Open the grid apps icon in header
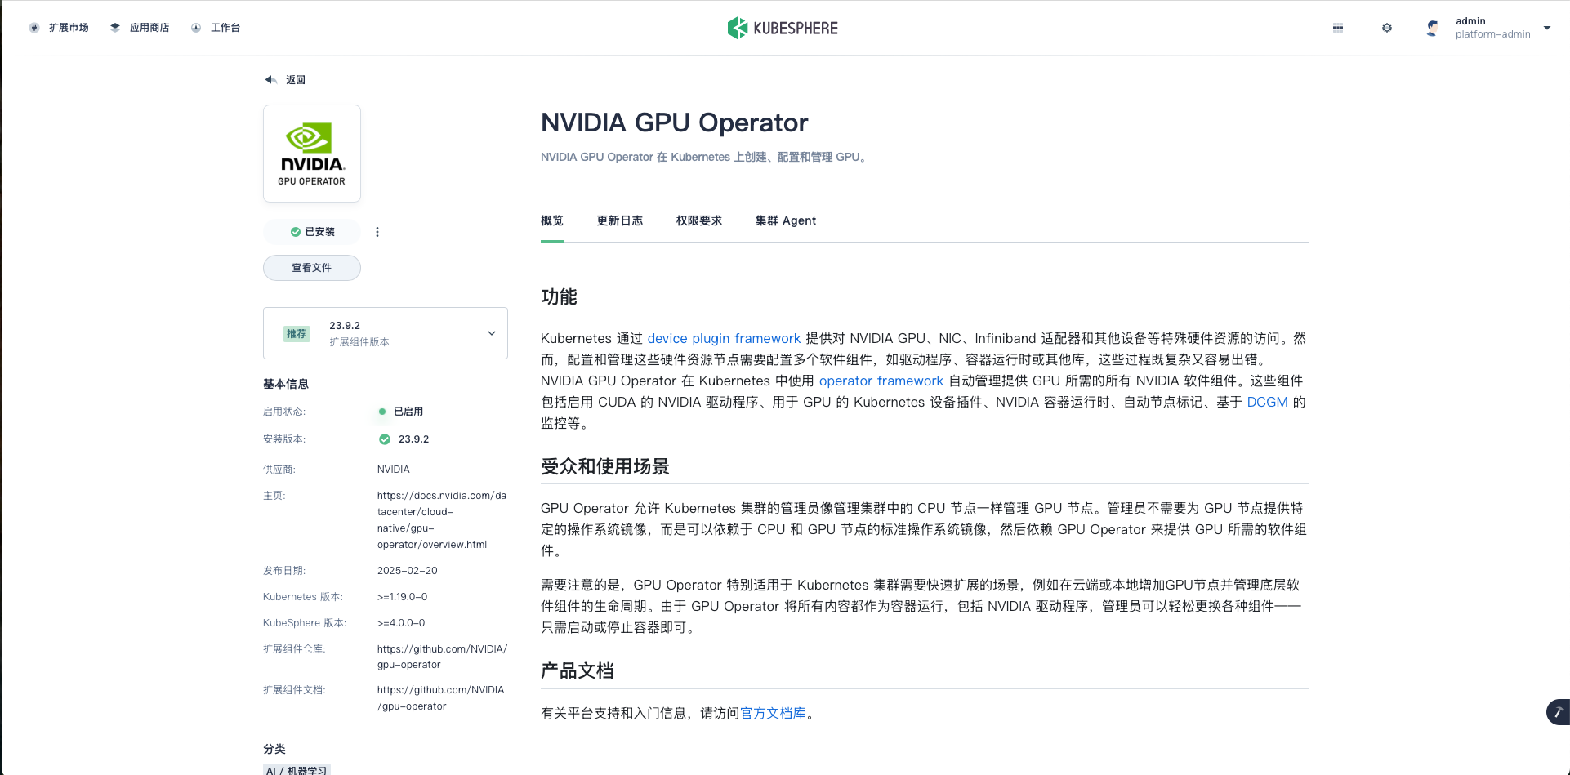The height and width of the screenshot is (775, 1570). 1338,28
